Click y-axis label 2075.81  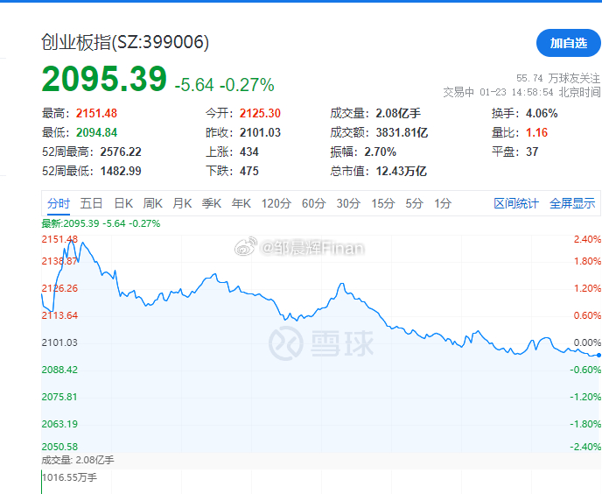point(59,397)
